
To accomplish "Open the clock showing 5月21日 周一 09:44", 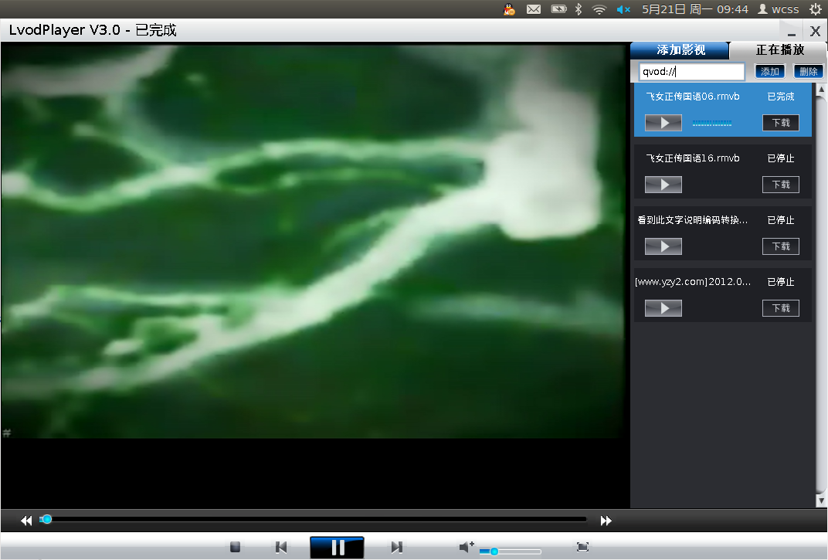I will click(x=695, y=9).
